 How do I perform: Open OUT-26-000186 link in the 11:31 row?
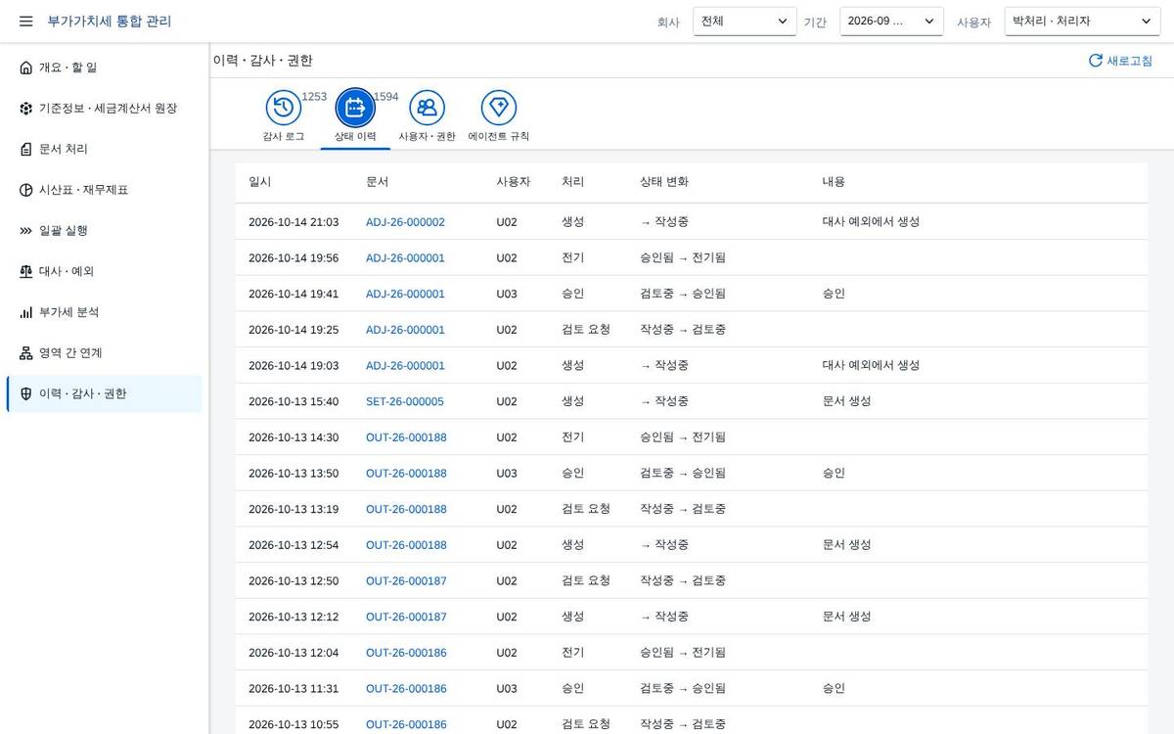click(x=406, y=689)
